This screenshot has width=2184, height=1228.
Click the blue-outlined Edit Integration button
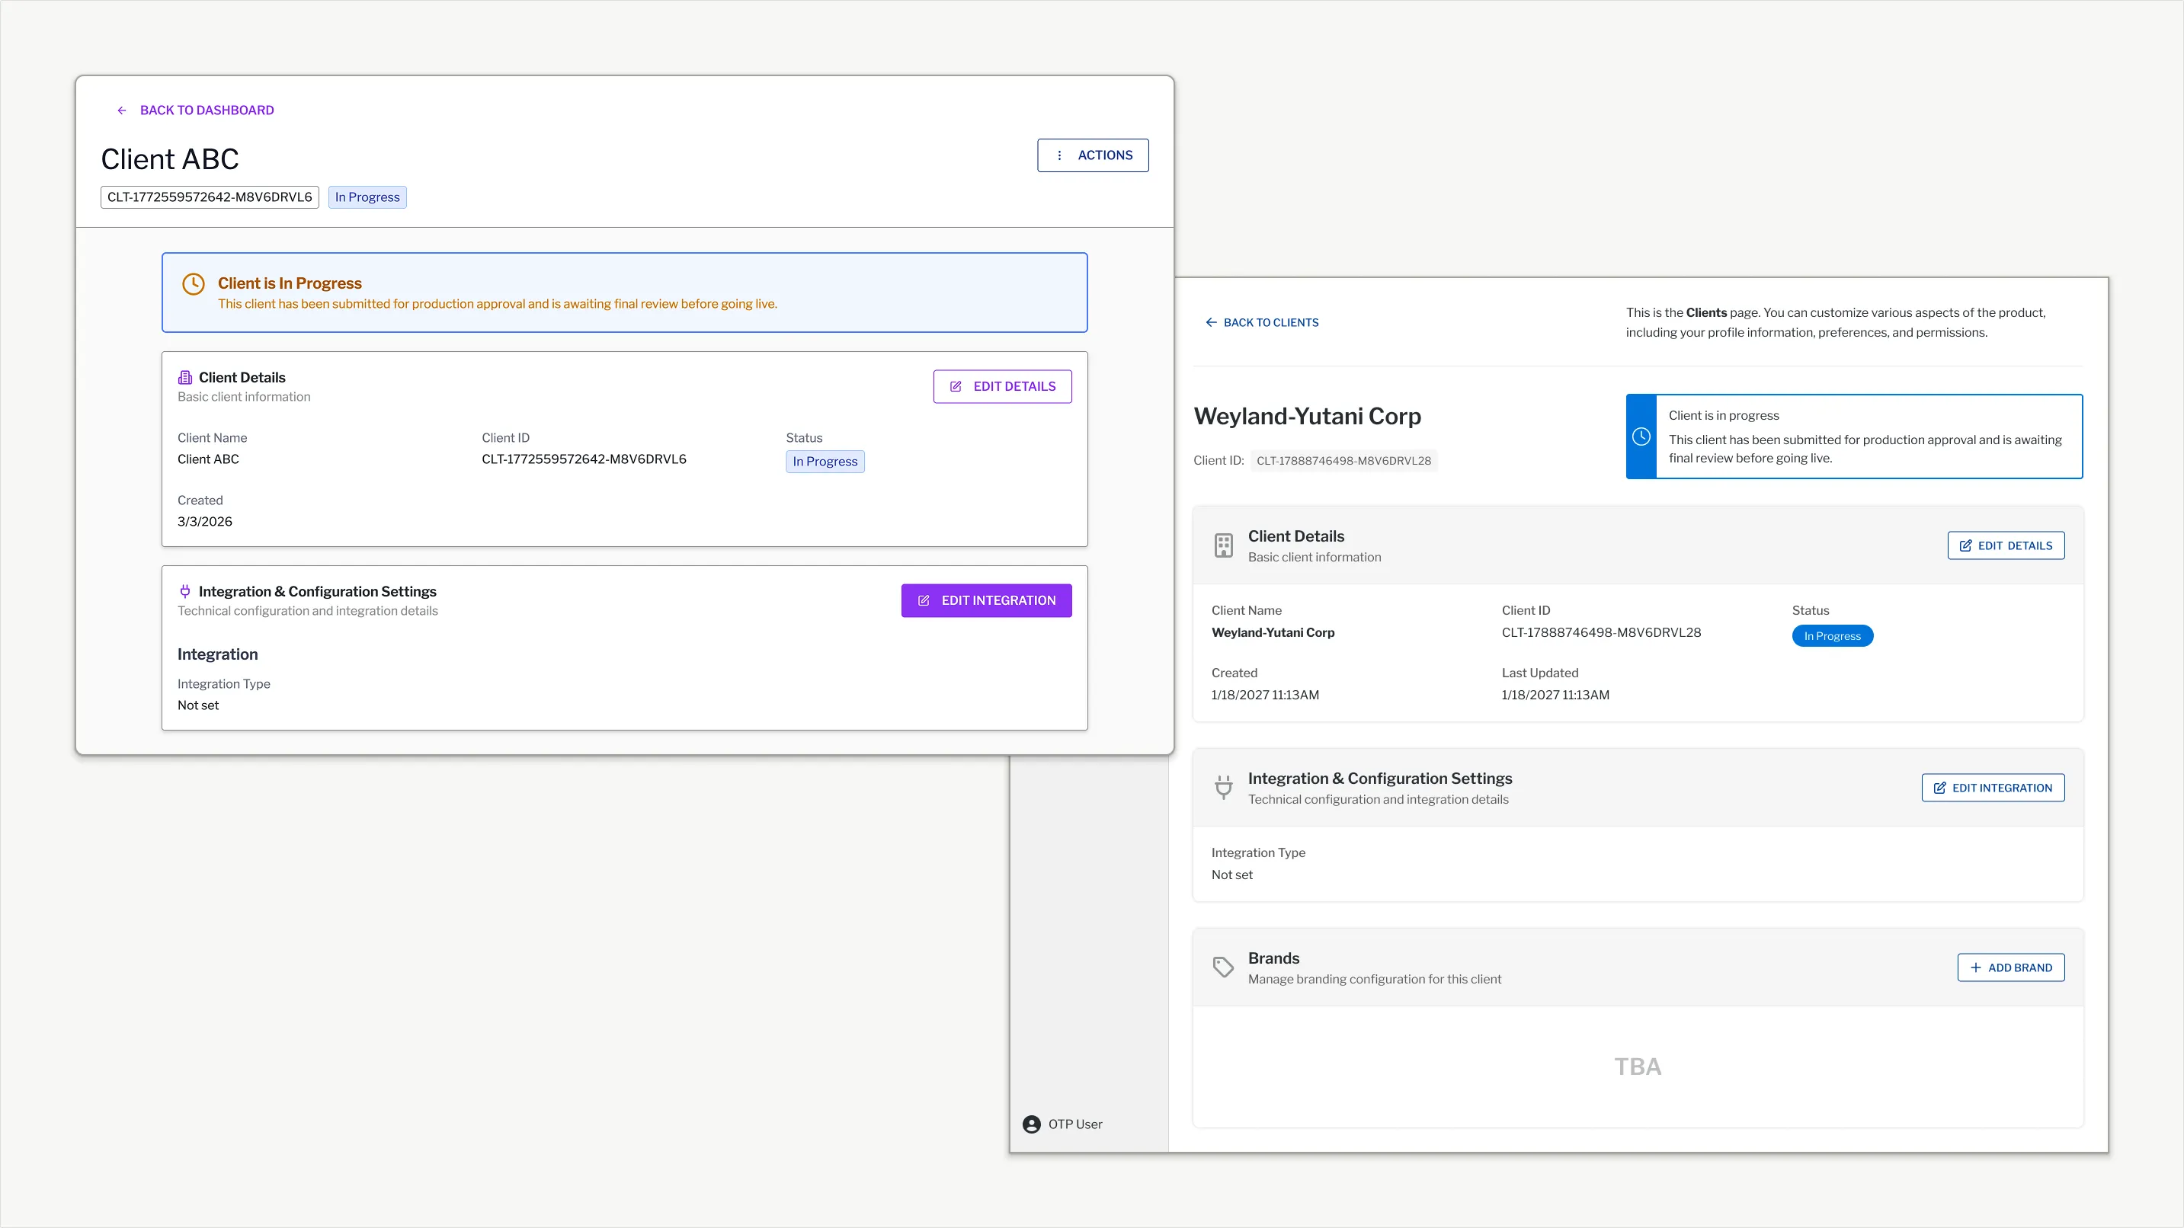coord(1993,788)
